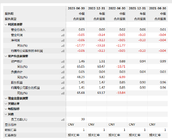Click chart icon beside 负债合计

[63, 72]
